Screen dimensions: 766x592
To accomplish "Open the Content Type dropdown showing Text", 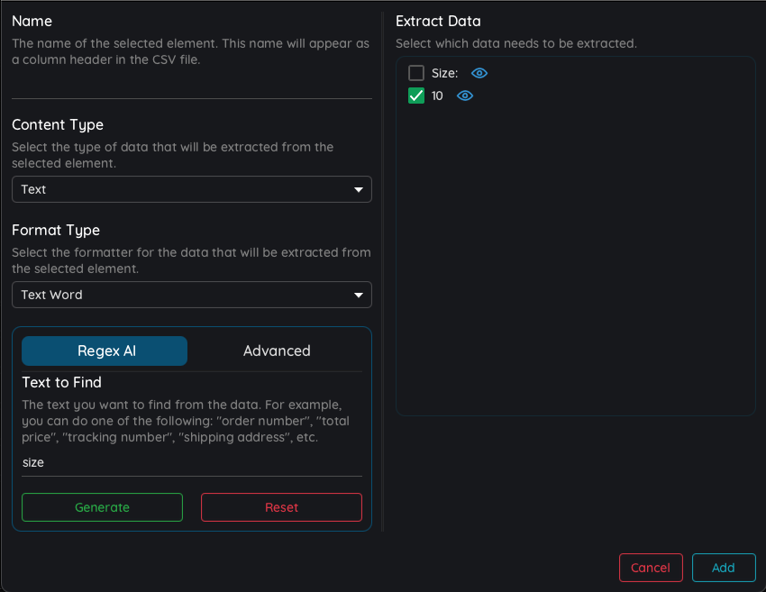I will [191, 189].
